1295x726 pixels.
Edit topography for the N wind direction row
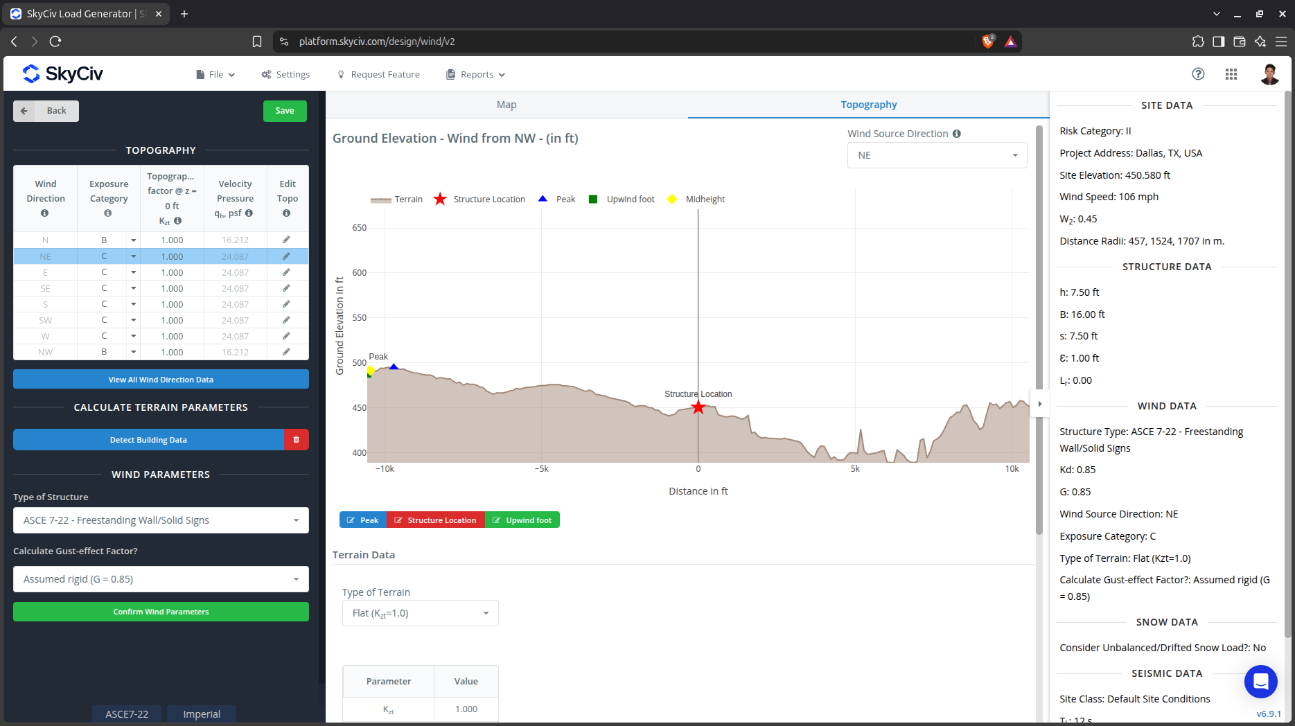(x=286, y=240)
